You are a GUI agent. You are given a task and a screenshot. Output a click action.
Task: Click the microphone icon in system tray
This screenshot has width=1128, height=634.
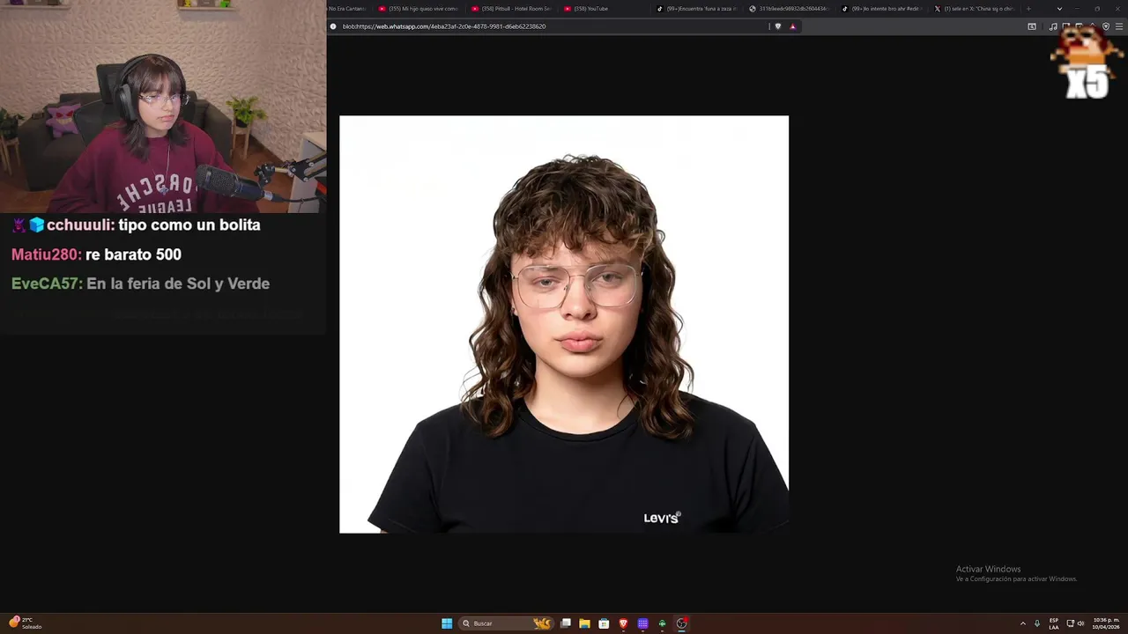coord(1037,623)
